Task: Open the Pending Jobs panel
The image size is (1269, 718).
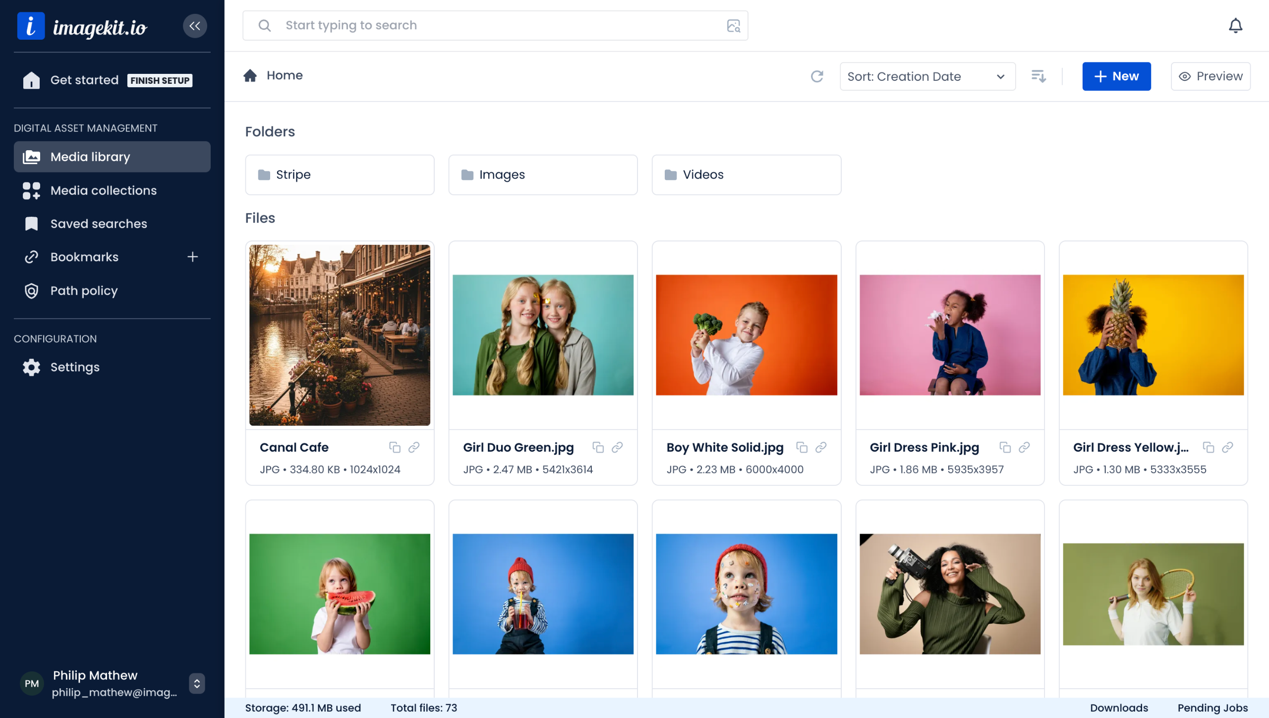Action: [x=1212, y=708]
